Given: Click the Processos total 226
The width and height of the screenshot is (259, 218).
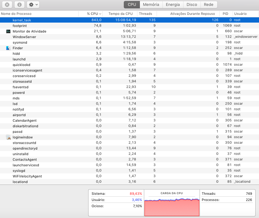Looking at the screenshot, I should tap(249, 200).
